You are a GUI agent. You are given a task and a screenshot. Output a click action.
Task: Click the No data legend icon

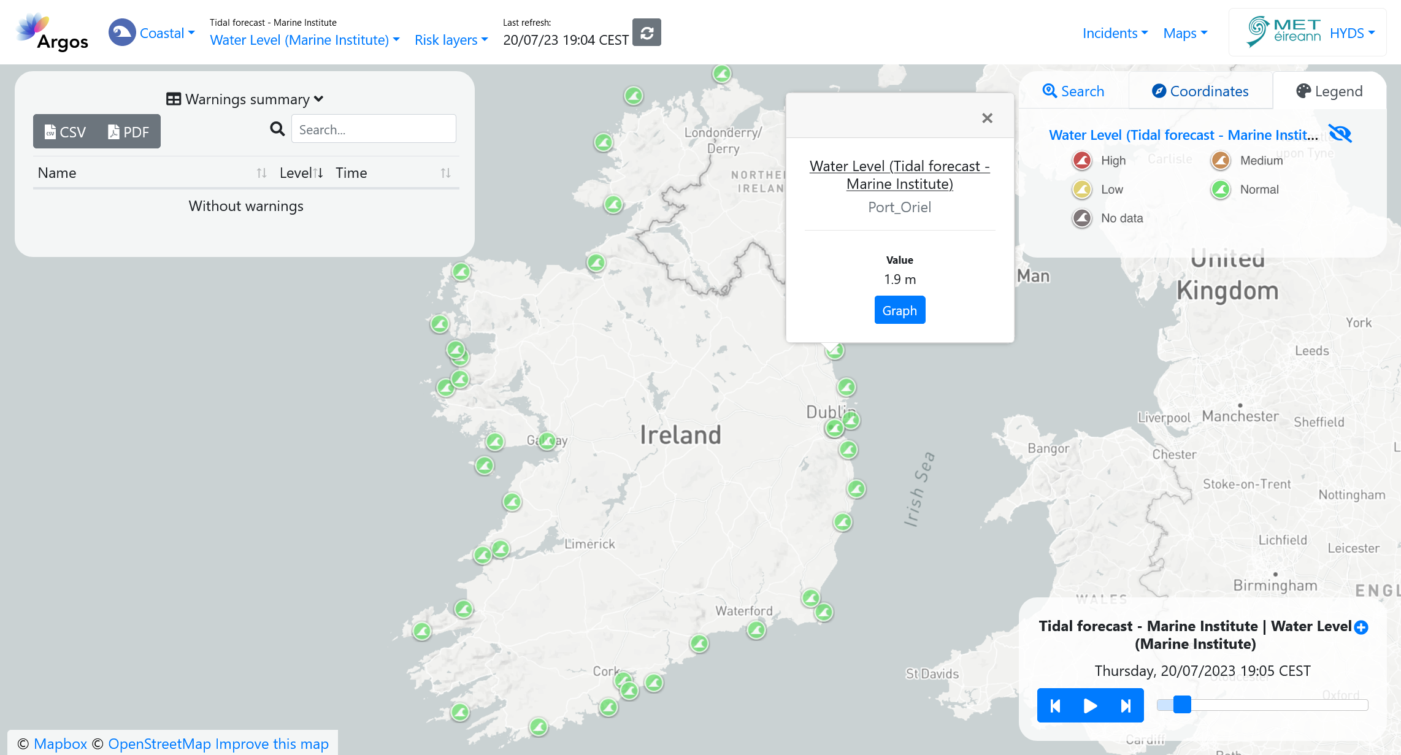pyautogui.click(x=1082, y=218)
